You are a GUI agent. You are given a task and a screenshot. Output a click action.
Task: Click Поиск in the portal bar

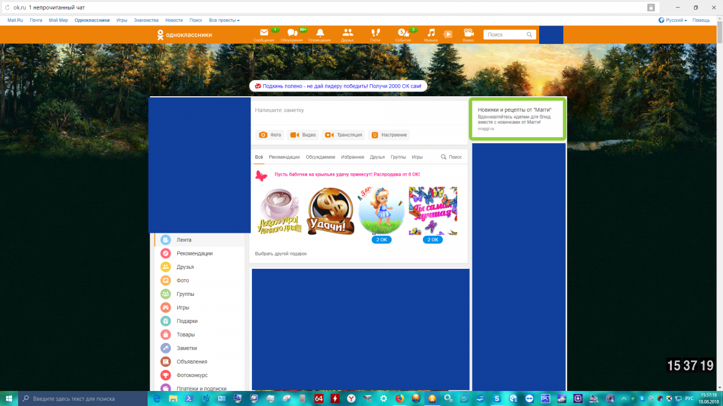(196, 20)
